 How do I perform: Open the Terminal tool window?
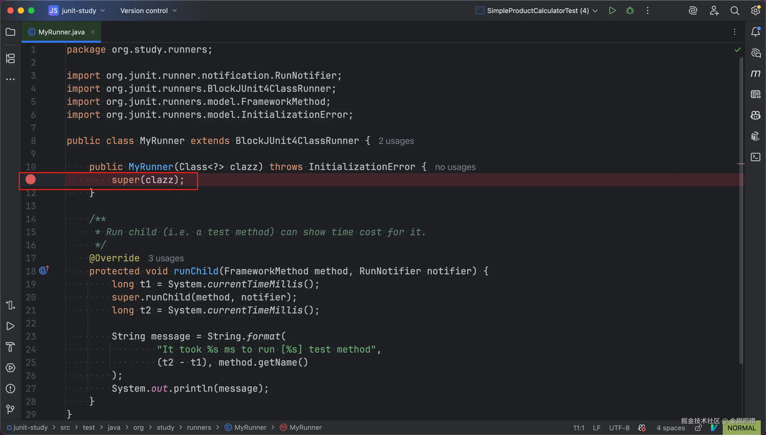coord(756,157)
